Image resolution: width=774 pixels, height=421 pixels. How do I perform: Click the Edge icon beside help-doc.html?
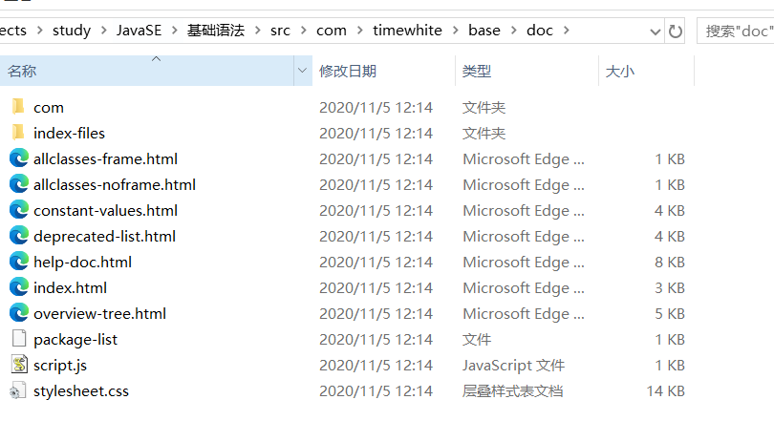(x=18, y=262)
